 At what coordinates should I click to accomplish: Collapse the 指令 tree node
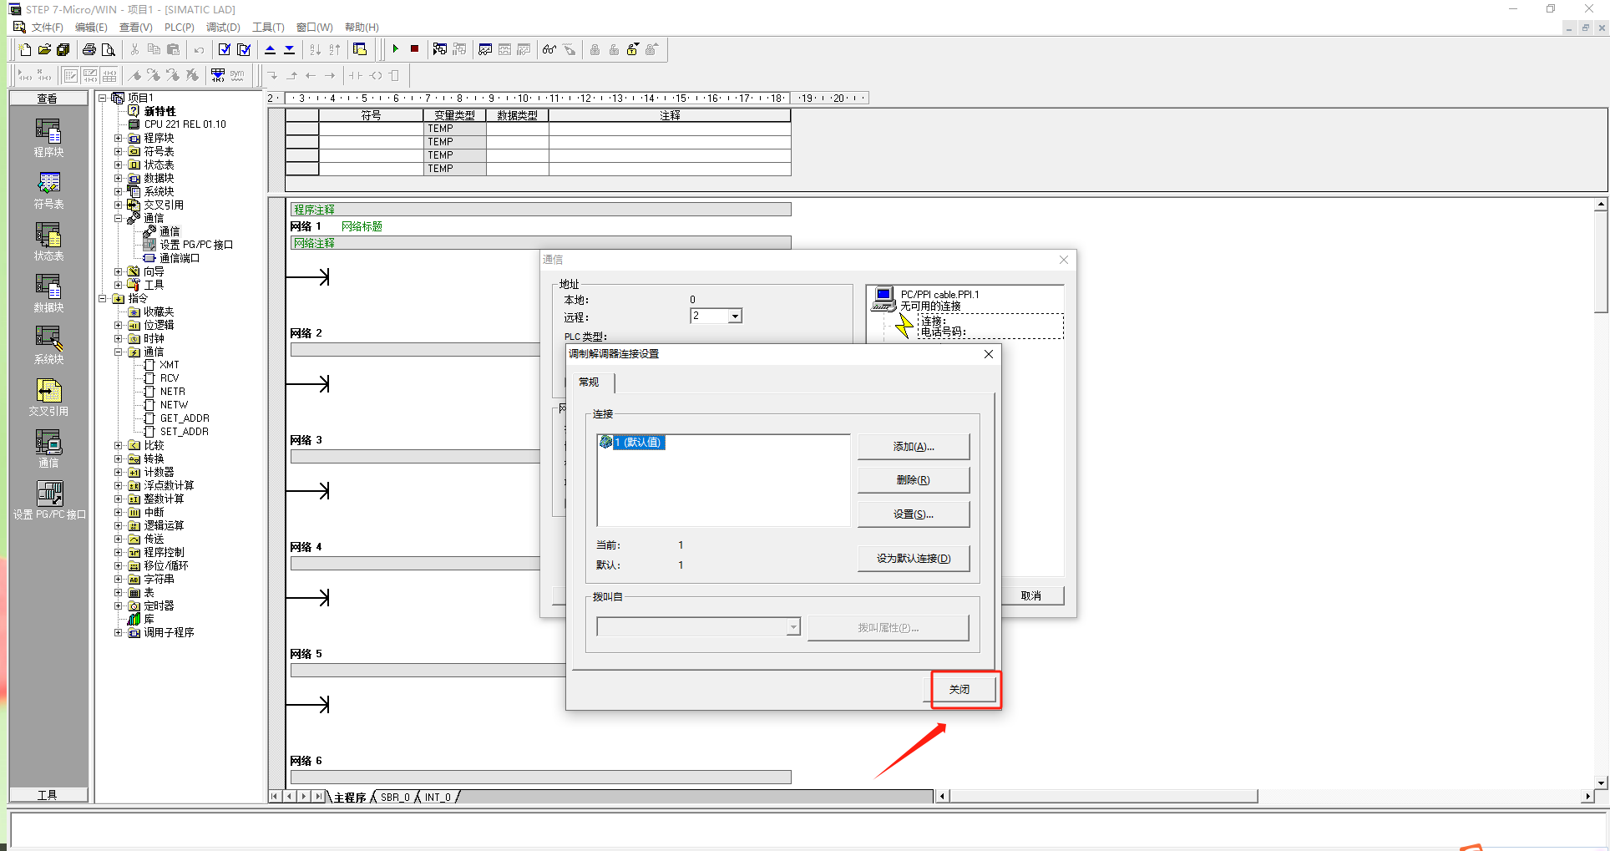[x=103, y=298]
